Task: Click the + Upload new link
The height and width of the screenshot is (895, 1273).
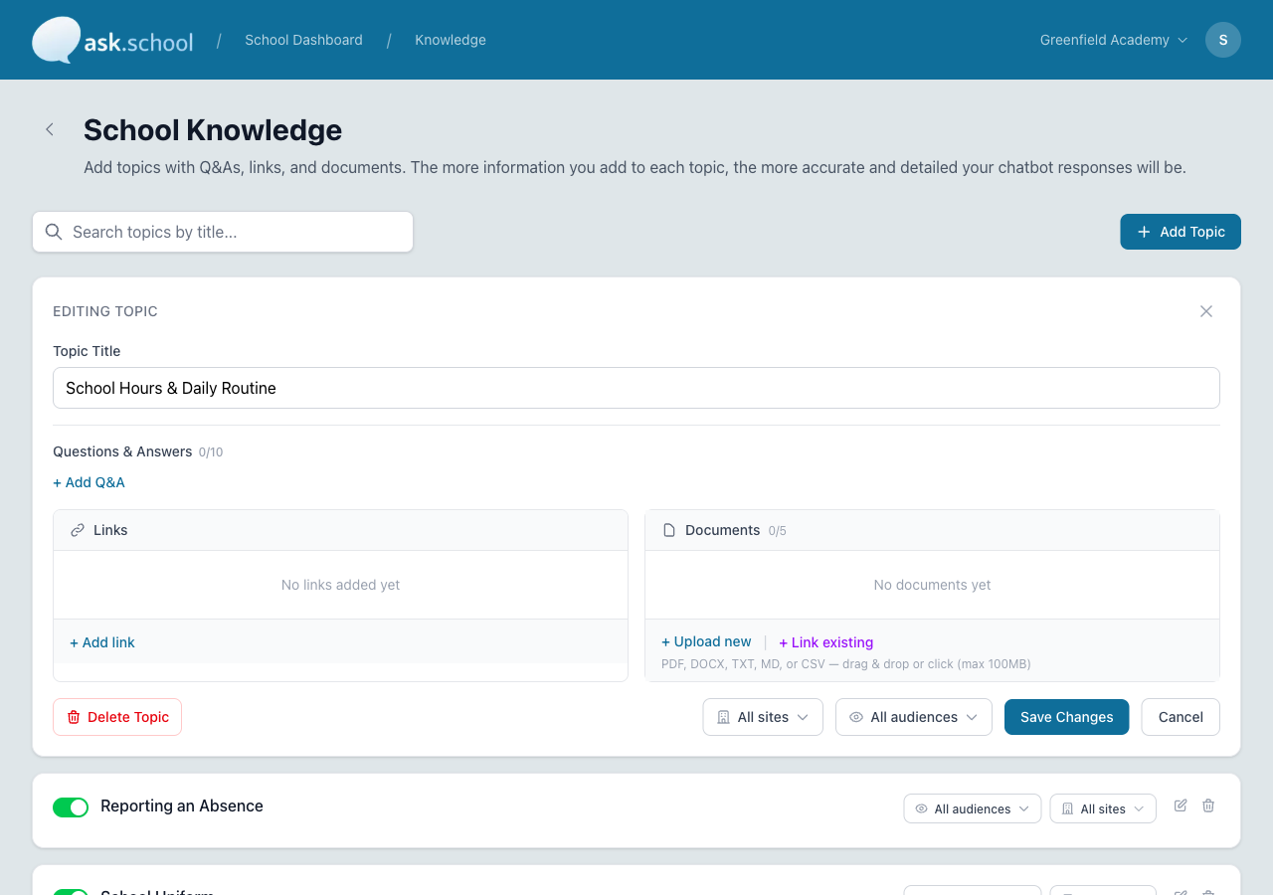Action: pyautogui.click(x=706, y=641)
